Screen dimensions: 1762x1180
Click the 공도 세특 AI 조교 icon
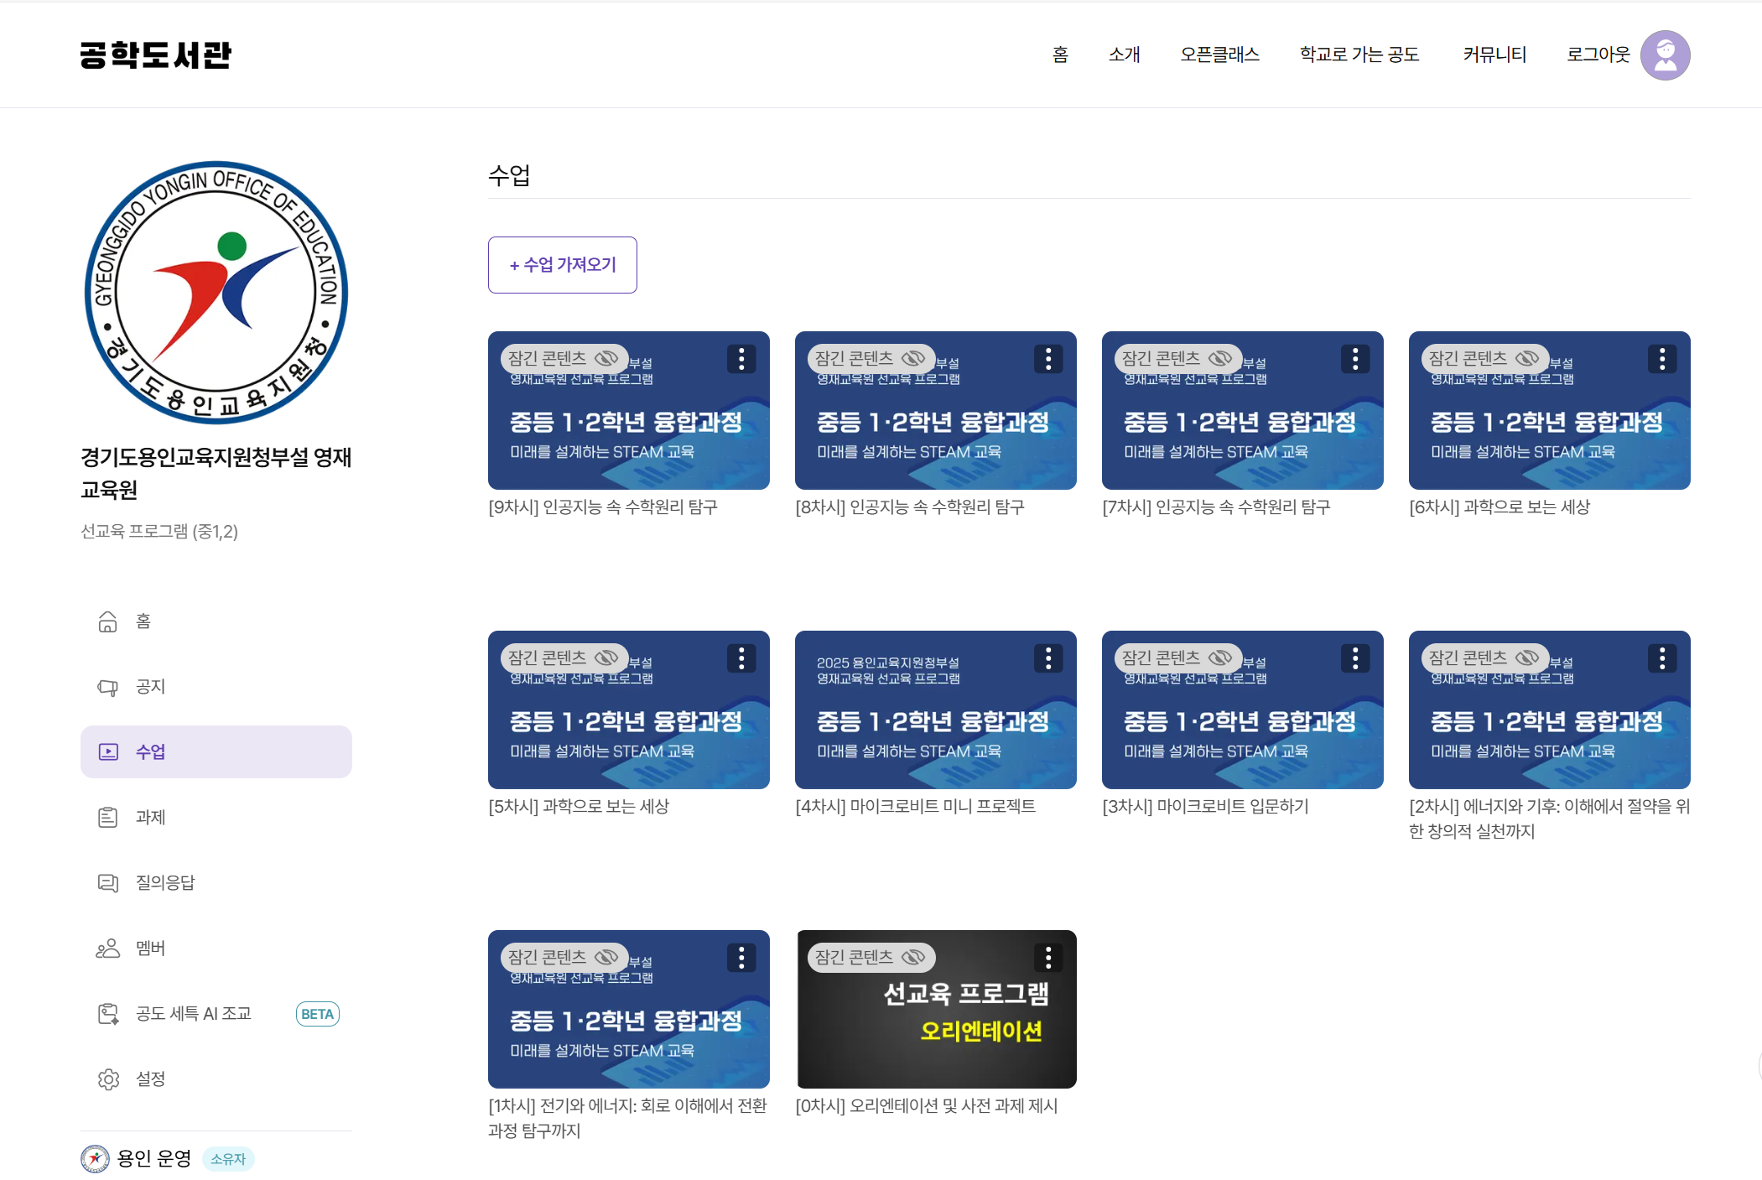click(107, 1014)
